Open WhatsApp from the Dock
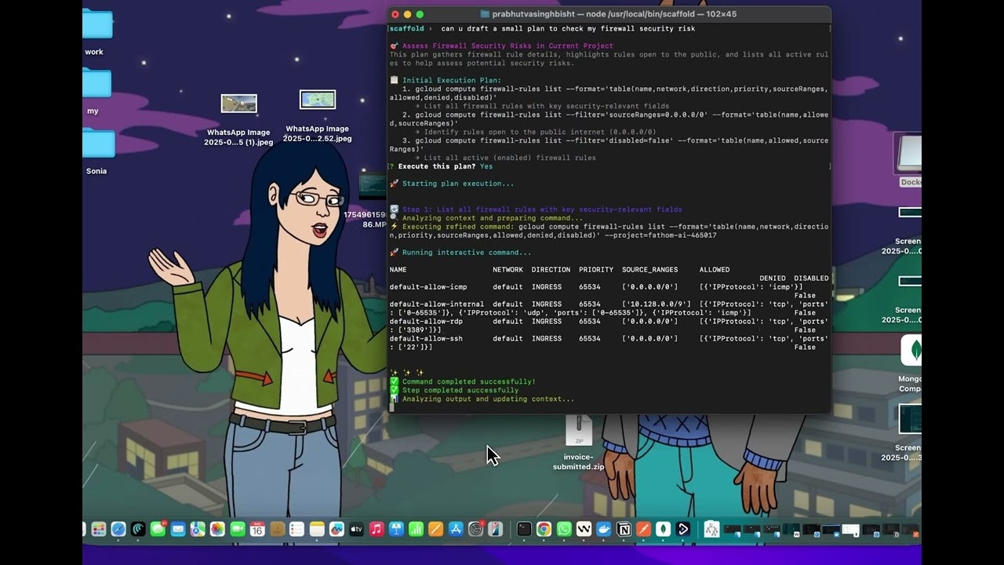 (564, 530)
